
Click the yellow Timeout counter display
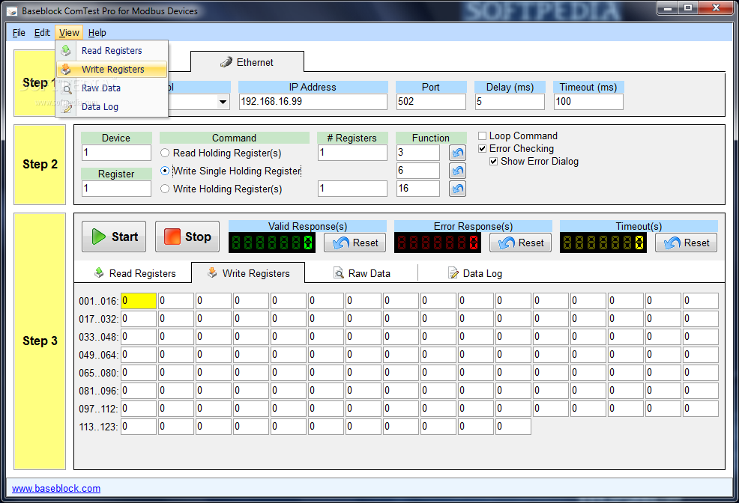[603, 243]
